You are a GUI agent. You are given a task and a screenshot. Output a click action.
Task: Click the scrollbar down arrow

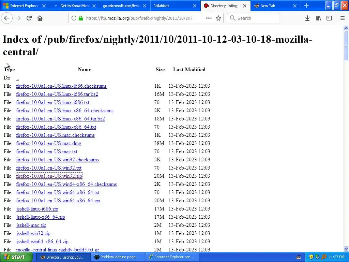(346, 249)
